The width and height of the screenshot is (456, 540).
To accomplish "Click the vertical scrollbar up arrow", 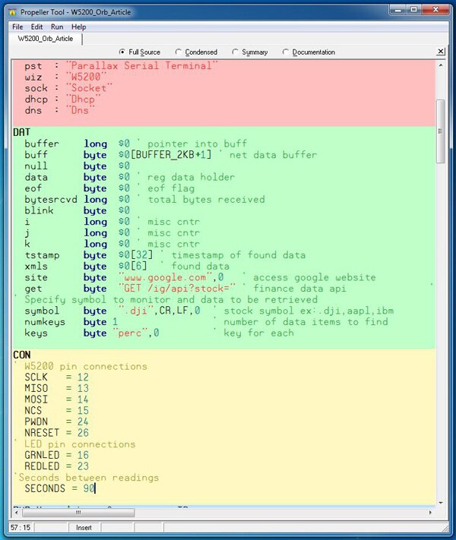I will [x=441, y=65].
